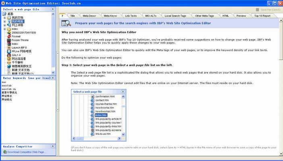The image size is (283, 161).
Task: Switch to Local Search Tags tab
Action: [175, 16]
